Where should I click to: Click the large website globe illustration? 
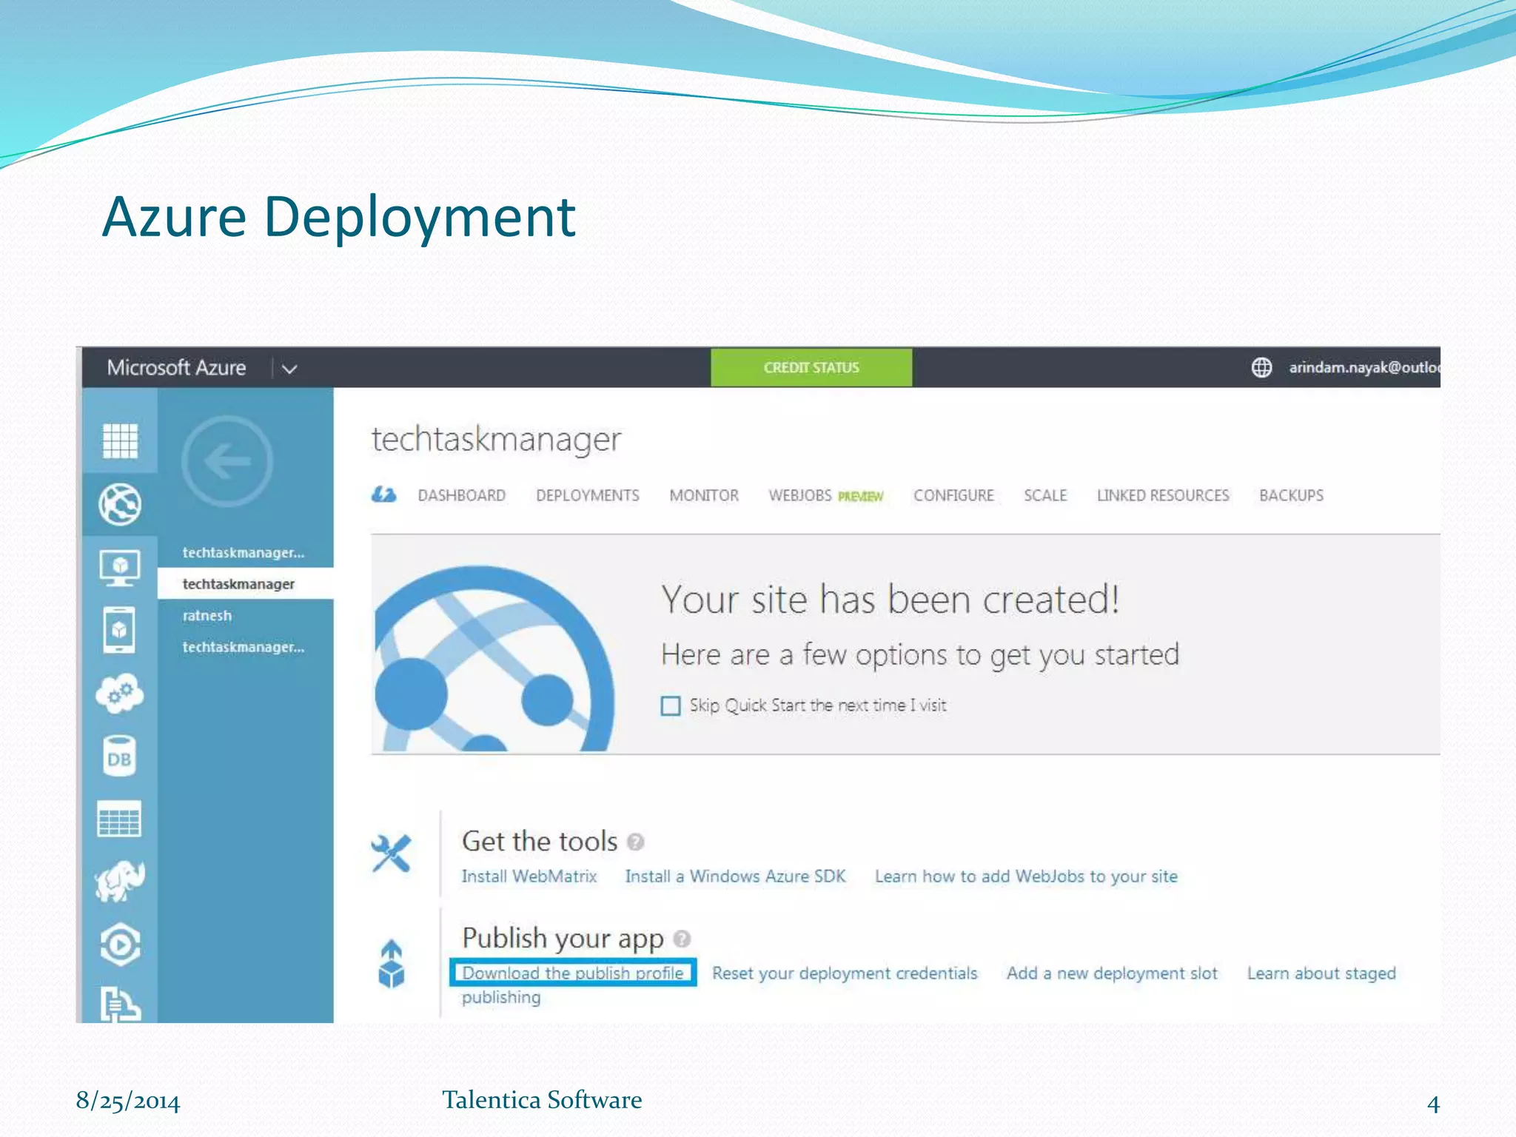[x=494, y=659]
